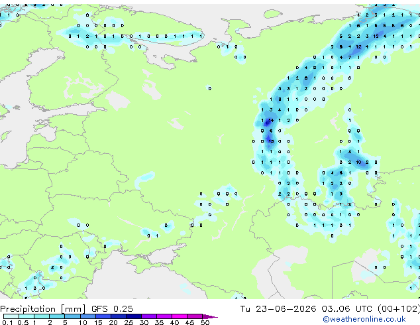Open the ©weatheronline.co.uk link
The image size is (420, 325).
364,319
